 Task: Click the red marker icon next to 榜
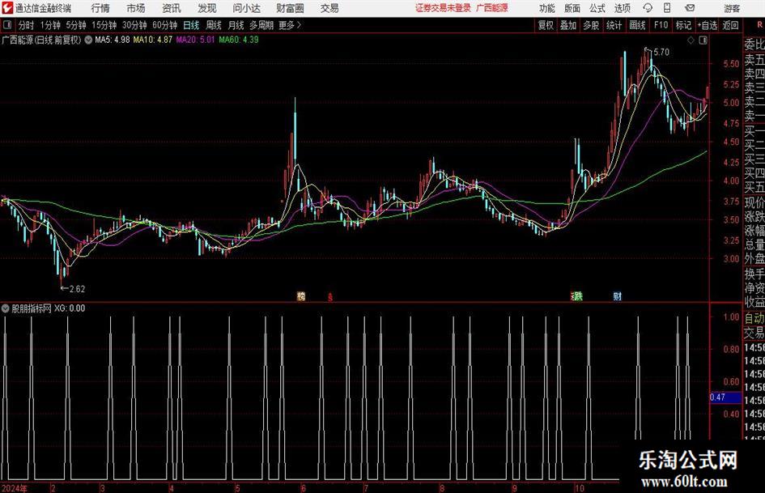coord(330,297)
